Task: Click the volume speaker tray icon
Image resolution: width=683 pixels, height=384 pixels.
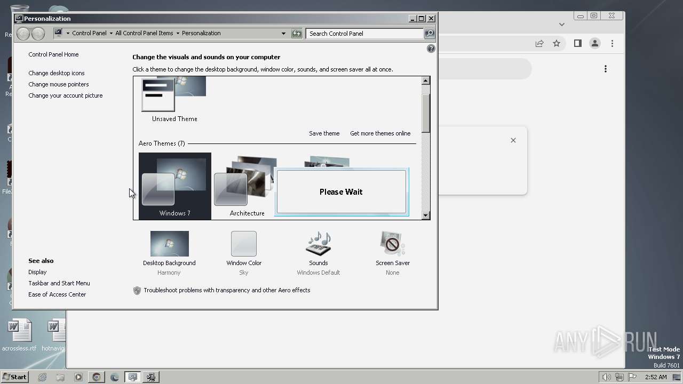Action: click(606, 377)
